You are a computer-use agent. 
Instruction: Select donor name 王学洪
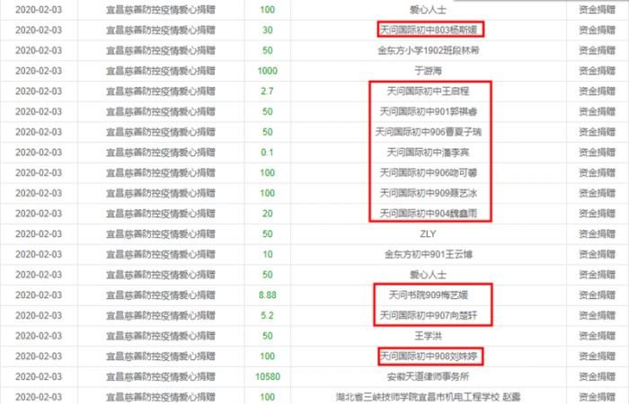coord(428,336)
